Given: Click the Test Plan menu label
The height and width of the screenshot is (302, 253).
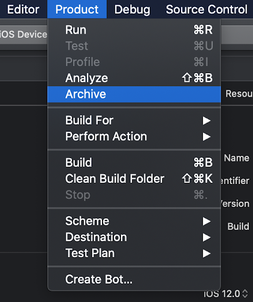Looking at the screenshot, I should pyautogui.click(x=90, y=253).
